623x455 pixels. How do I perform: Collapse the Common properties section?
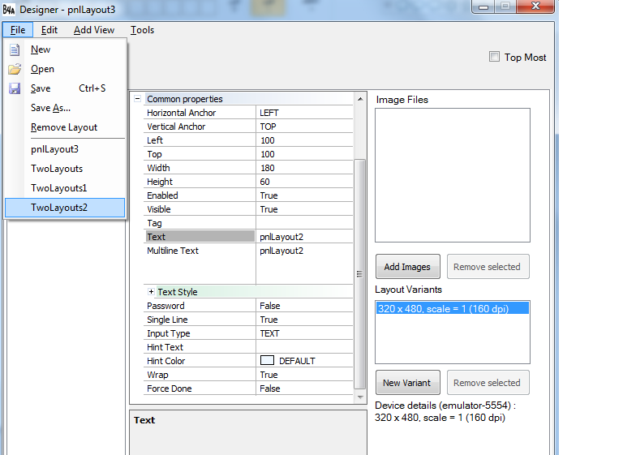point(137,99)
